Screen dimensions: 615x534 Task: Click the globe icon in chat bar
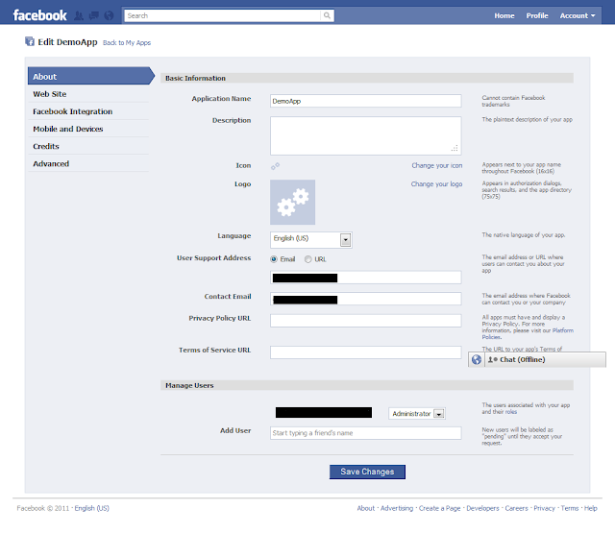(x=477, y=359)
